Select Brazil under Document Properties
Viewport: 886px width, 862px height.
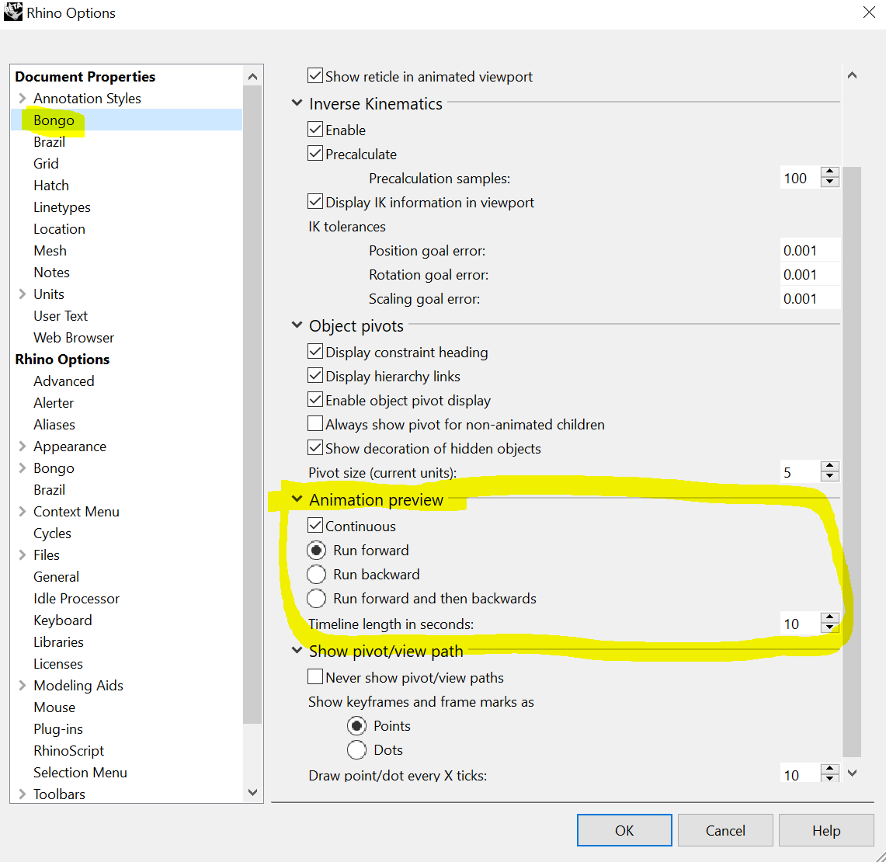[x=49, y=142]
